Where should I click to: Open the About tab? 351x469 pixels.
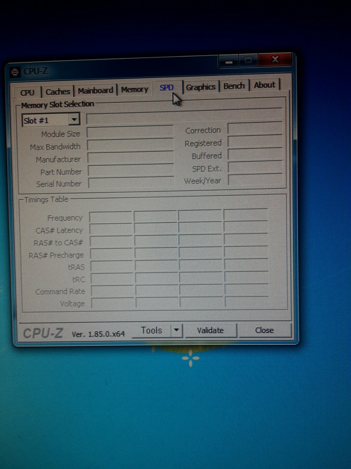click(x=265, y=85)
